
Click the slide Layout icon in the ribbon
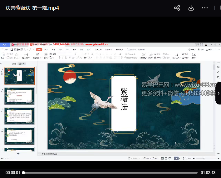46,54
